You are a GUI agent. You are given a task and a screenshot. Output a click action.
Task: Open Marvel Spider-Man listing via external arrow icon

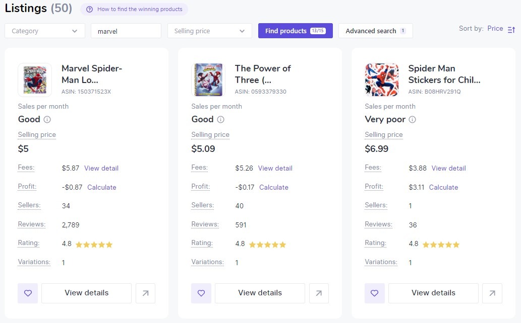pyautogui.click(x=146, y=293)
